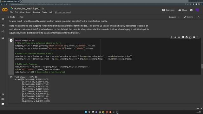The width and height of the screenshot is (203, 114).
Task: Open the Comment button
Action: (x=168, y=10)
